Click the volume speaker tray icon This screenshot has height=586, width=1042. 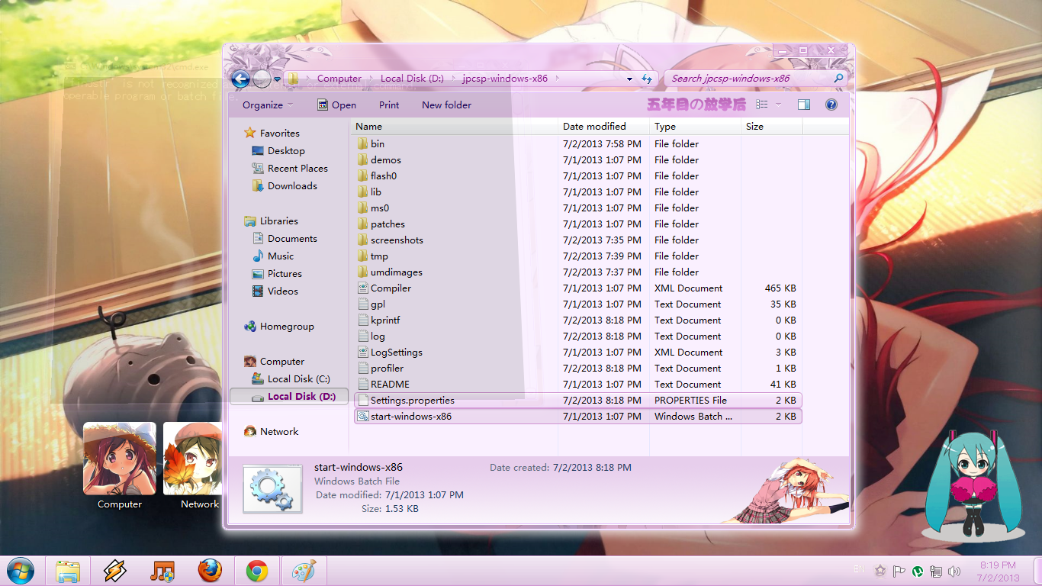pos(954,572)
